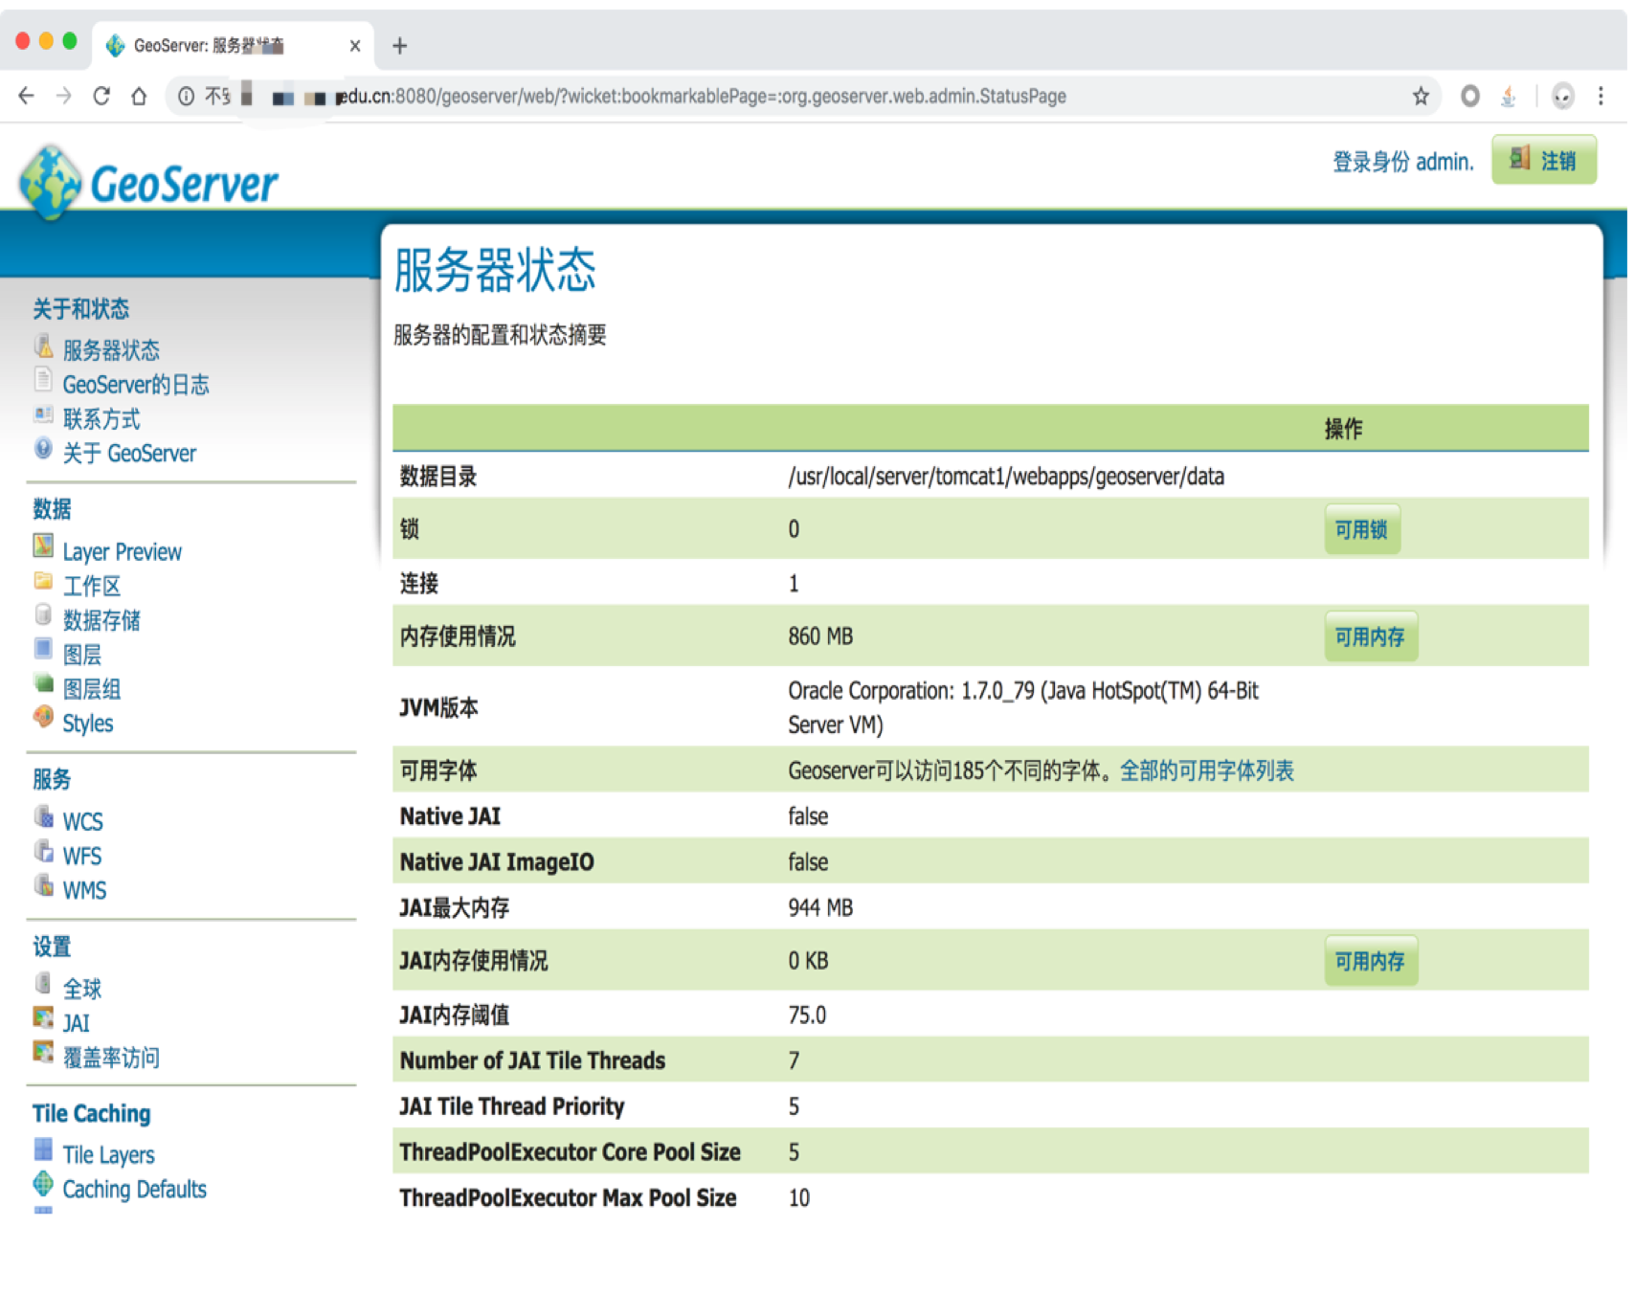1635x1316 pixels.
Task: Open a new browser tab
Action: point(400,45)
